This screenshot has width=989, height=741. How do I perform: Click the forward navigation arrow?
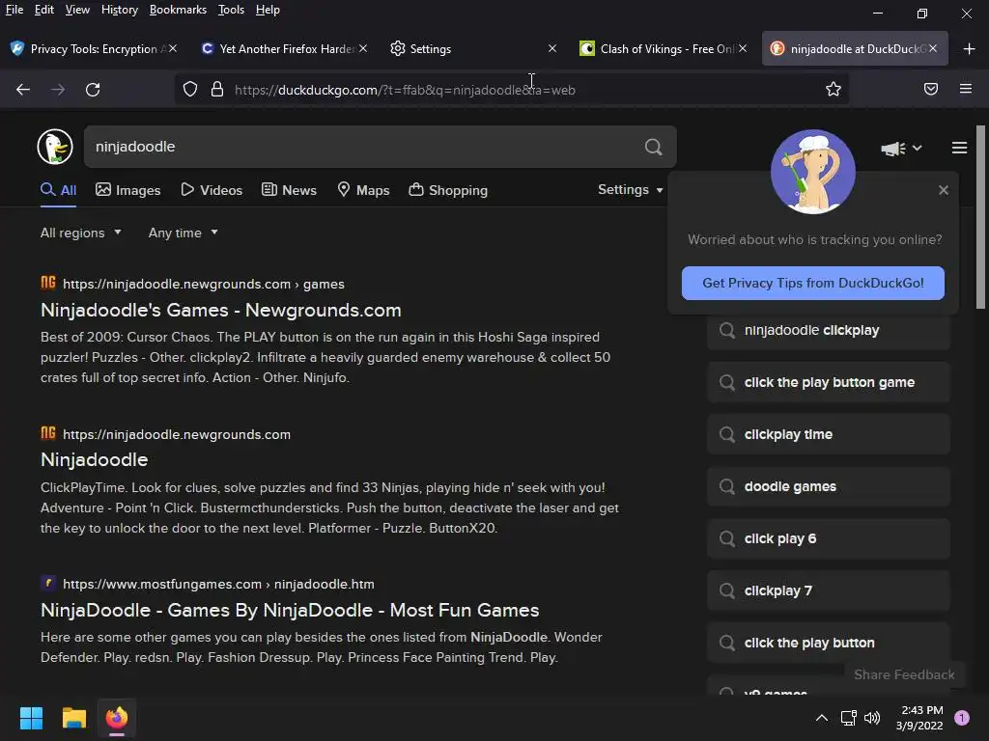tap(58, 90)
